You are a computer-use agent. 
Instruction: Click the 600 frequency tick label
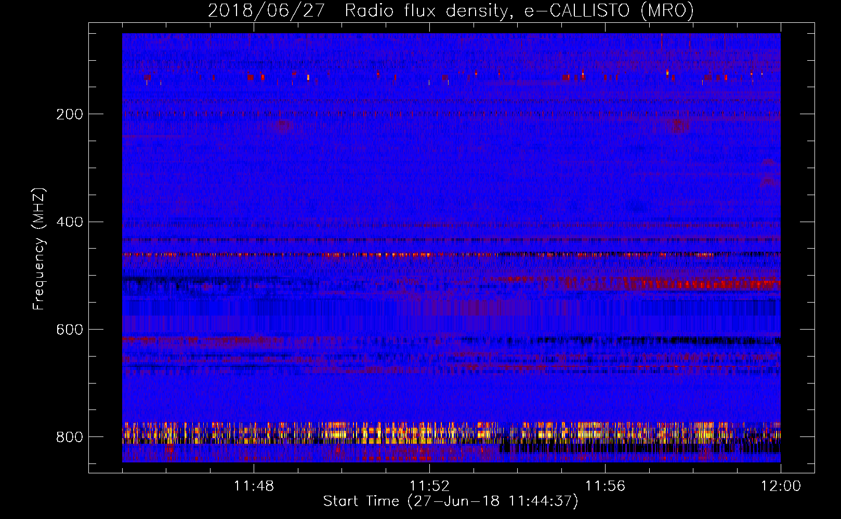(70, 330)
